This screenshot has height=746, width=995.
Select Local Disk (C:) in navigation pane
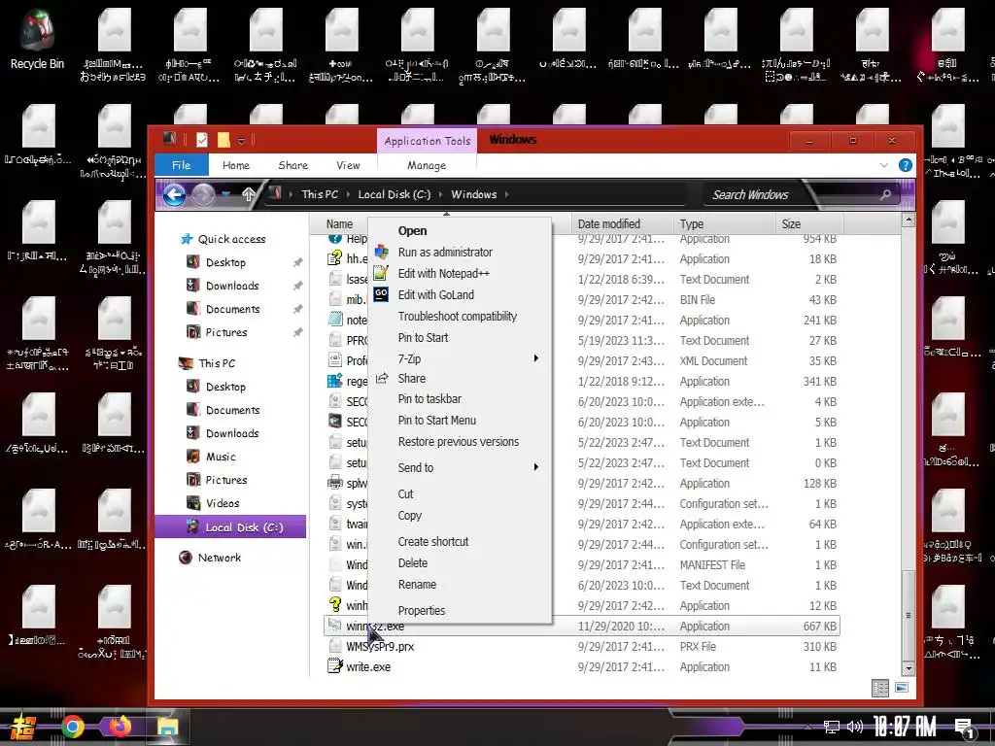(x=231, y=527)
